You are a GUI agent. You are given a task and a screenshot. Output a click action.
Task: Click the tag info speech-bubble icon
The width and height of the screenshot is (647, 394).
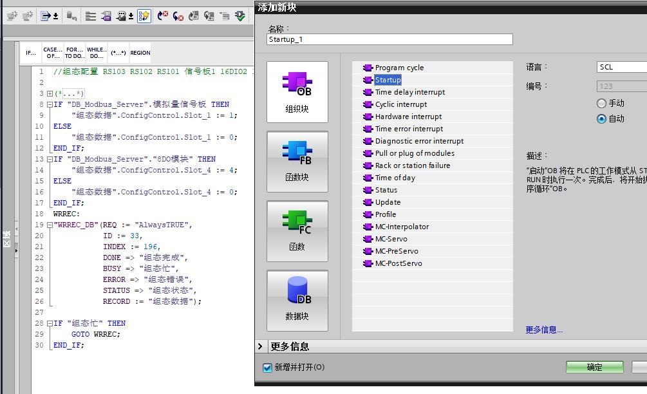[x=121, y=16]
